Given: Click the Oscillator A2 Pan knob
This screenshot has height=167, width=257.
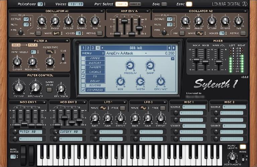Looking at the screenshot, I should point(238,21).
